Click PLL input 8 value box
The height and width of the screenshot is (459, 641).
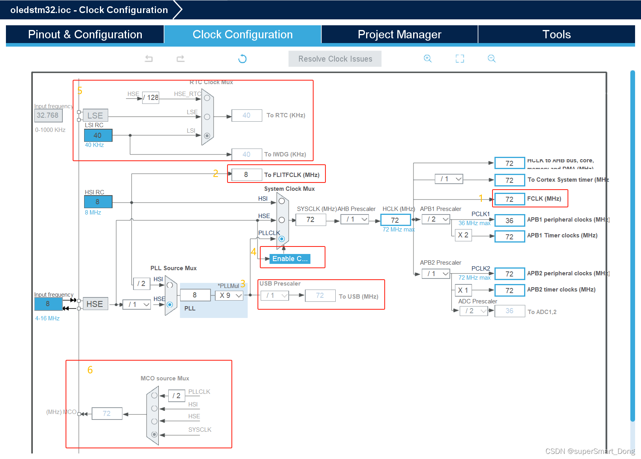pos(195,295)
